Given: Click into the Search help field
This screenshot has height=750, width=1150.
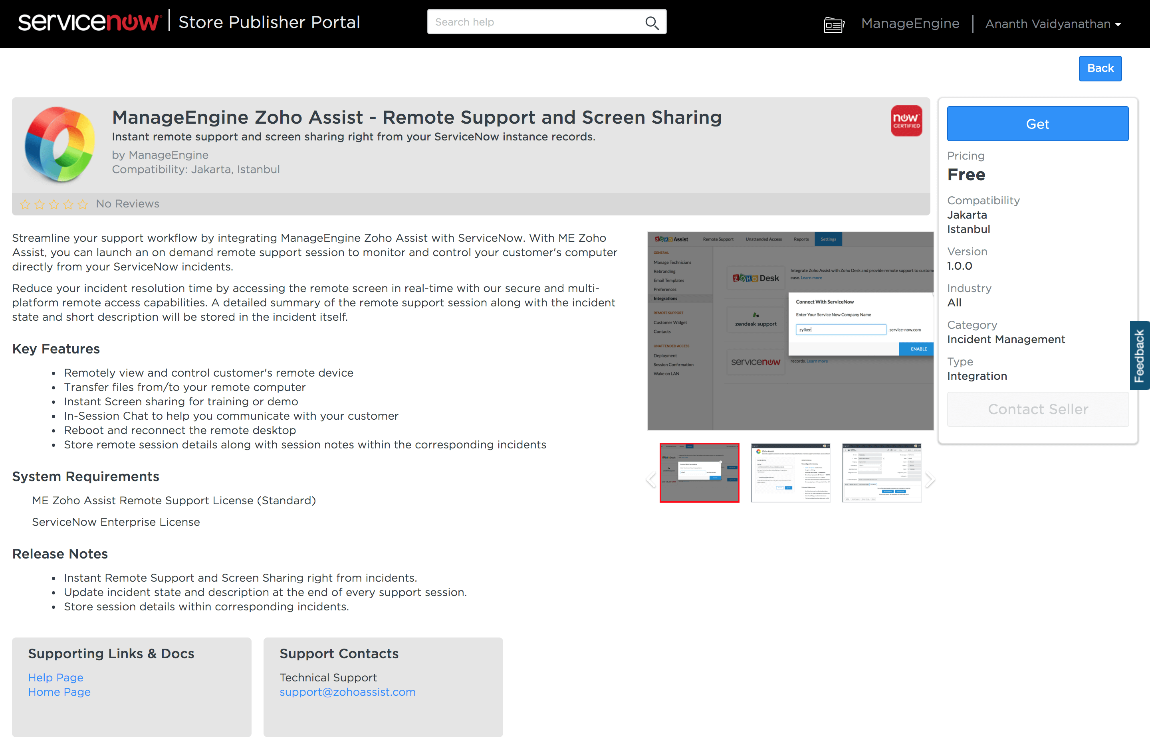Looking at the screenshot, I should click(536, 22).
